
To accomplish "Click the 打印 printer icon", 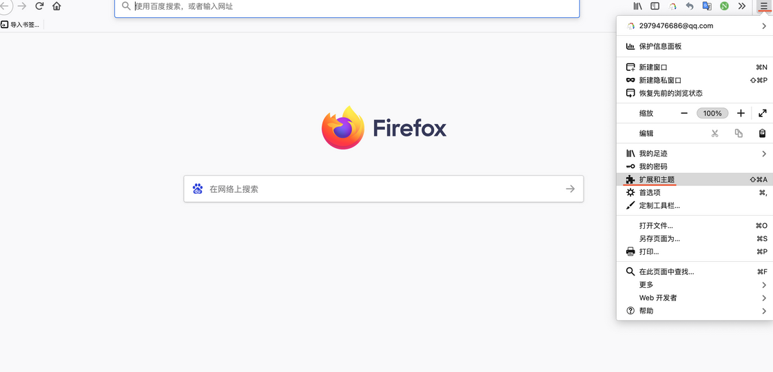I will (630, 251).
